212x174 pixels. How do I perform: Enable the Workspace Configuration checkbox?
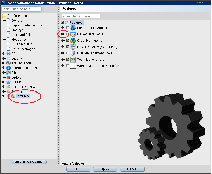coord(68,66)
